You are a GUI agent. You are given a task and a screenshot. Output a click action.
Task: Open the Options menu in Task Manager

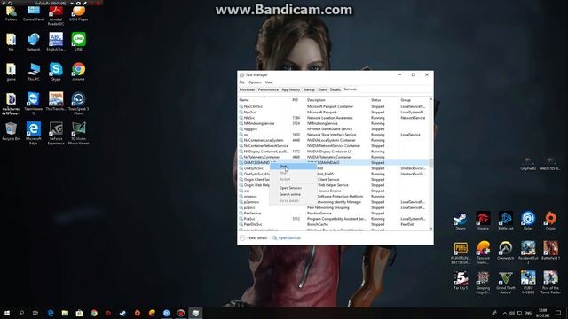click(255, 82)
